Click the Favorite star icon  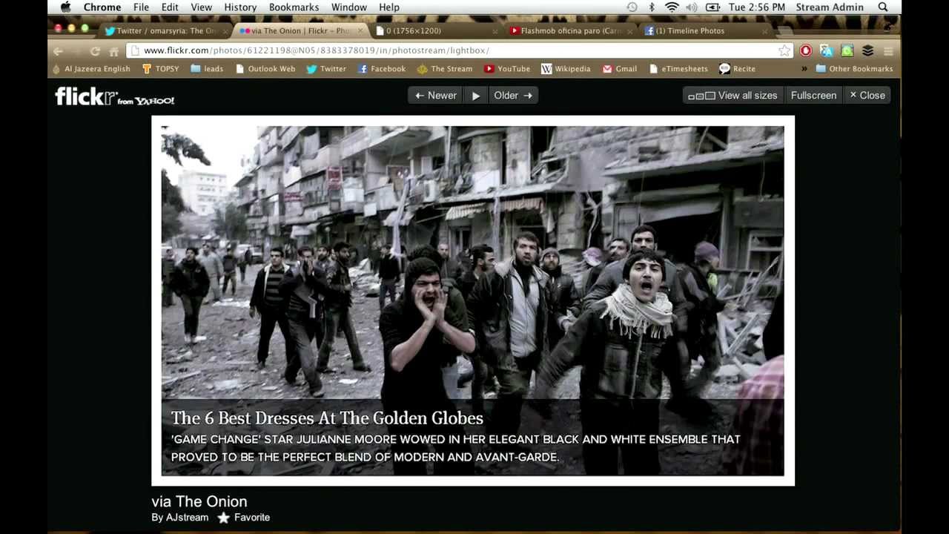click(x=223, y=518)
